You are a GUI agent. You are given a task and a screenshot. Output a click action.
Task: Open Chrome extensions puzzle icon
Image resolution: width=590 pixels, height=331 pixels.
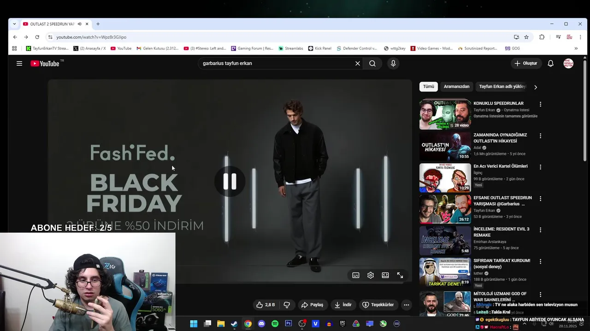542,37
